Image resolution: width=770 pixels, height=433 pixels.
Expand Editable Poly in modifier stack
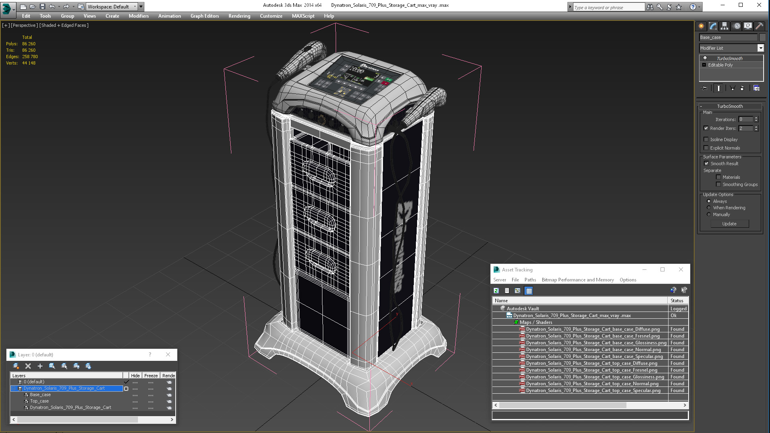pos(704,65)
